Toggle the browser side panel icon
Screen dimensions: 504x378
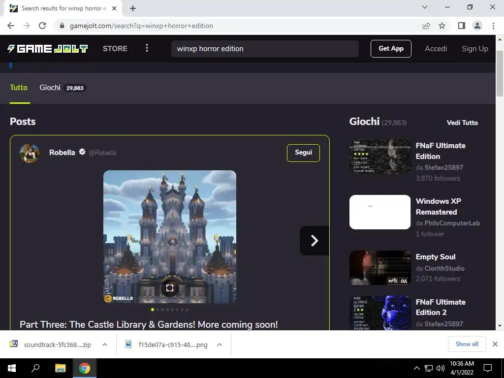click(462, 26)
